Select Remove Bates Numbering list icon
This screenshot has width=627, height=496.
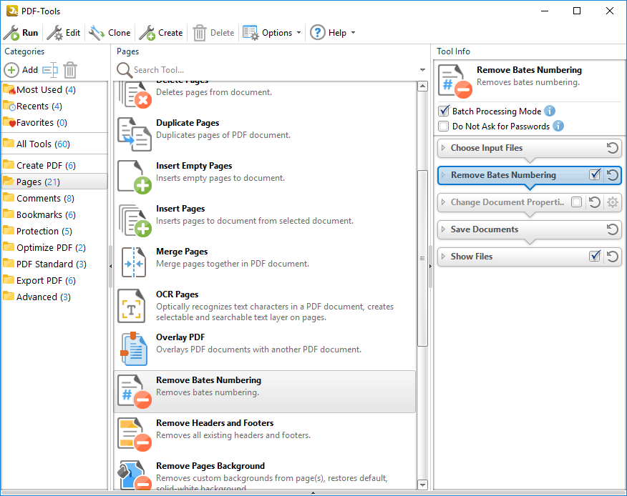pos(135,392)
